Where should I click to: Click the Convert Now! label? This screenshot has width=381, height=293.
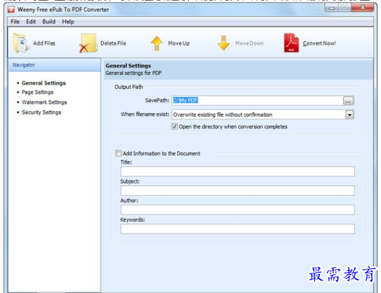(x=319, y=43)
